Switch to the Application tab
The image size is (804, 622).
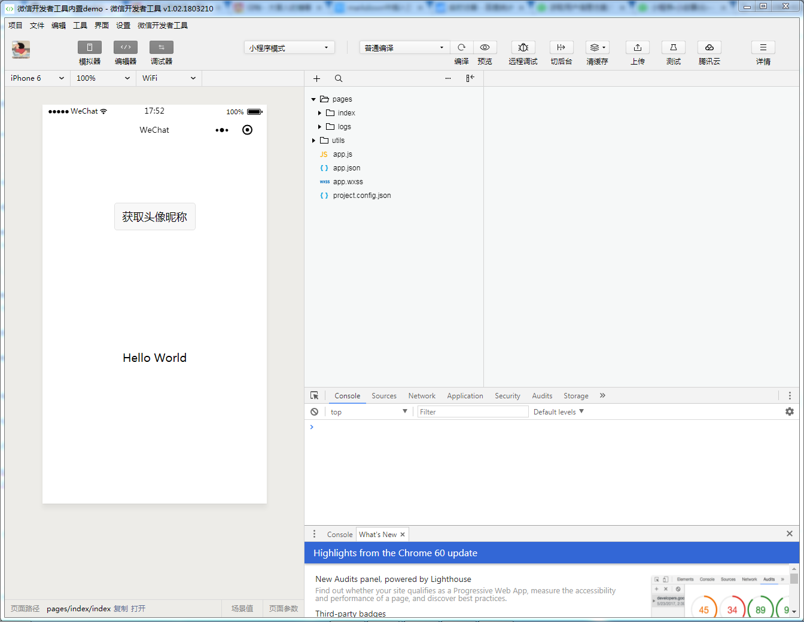coord(465,396)
